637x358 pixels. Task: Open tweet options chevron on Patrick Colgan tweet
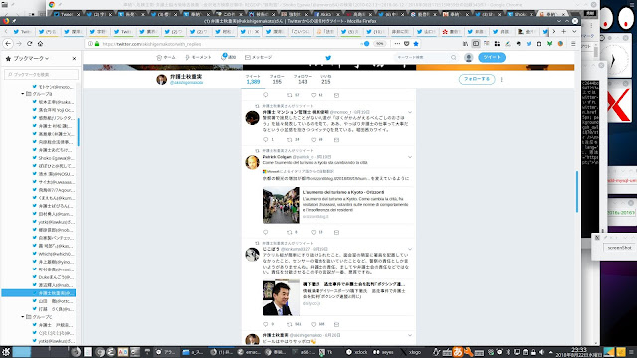coord(410,157)
